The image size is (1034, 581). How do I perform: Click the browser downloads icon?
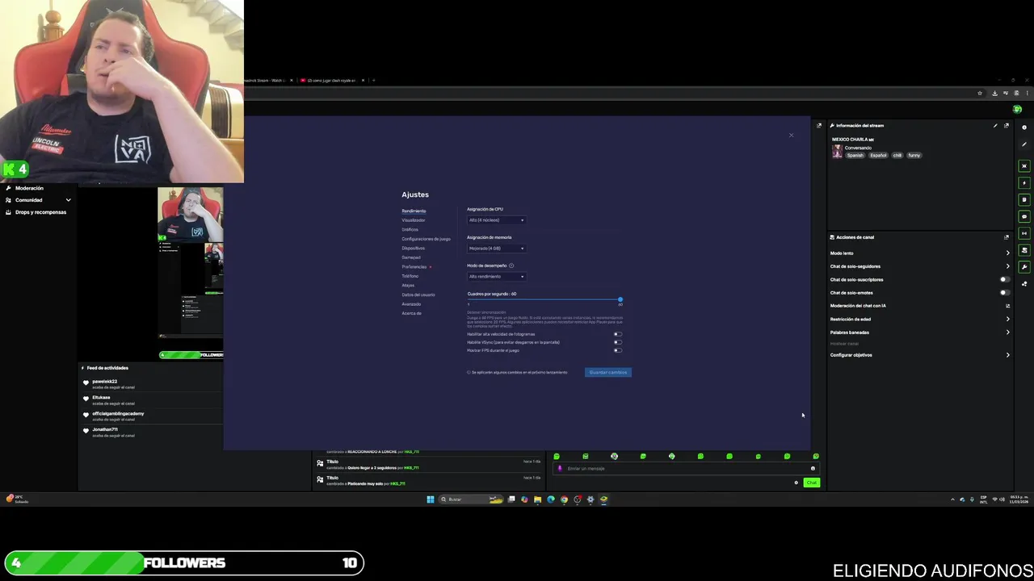point(995,94)
